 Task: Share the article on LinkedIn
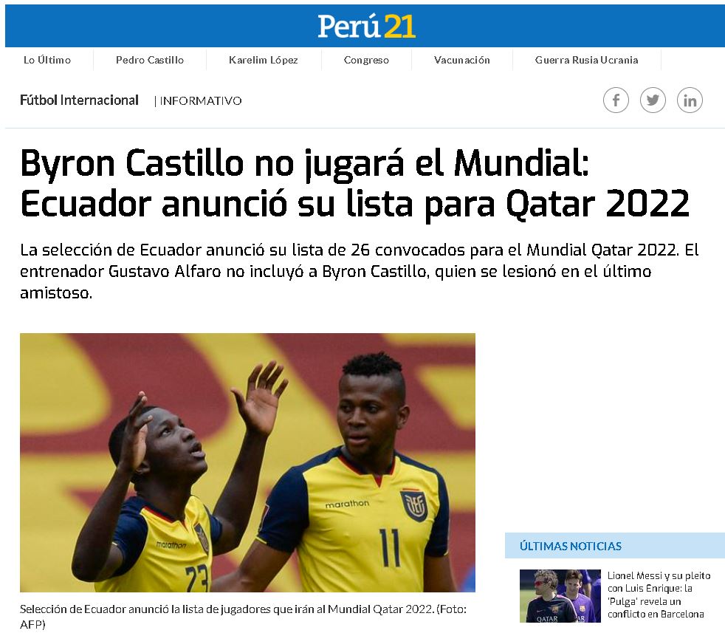[690, 100]
